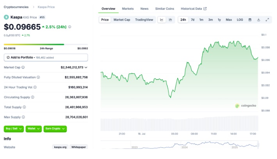277x159 pixels.
Task: Open the calendar date range picker
Action: click(250, 20)
